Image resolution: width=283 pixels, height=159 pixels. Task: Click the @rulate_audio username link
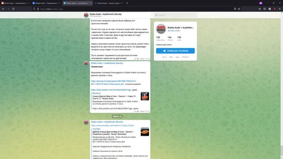(x=174, y=30)
